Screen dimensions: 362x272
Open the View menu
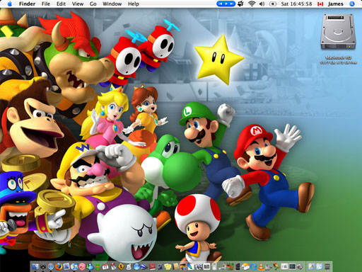(78, 4)
